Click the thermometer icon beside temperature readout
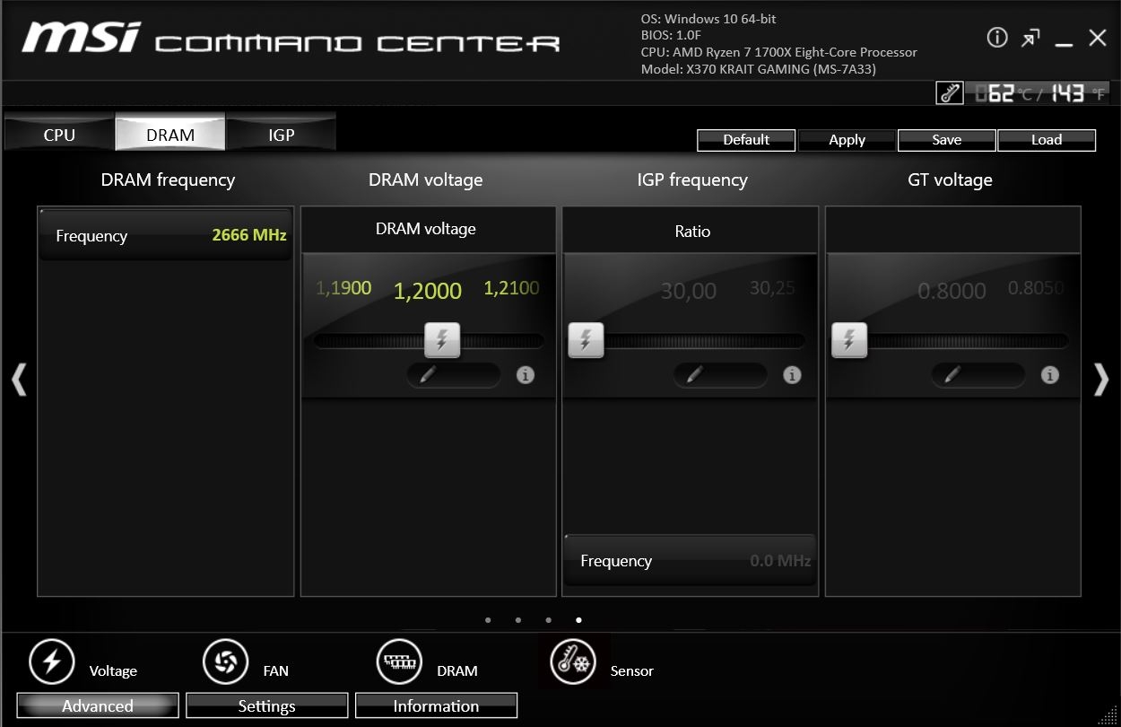1121x727 pixels. [x=949, y=93]
